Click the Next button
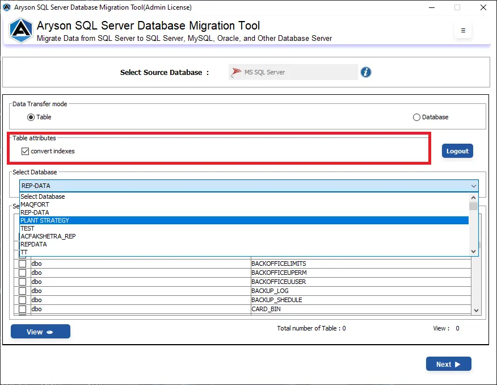Screen dimensions: 497x385 coord(449,364)
